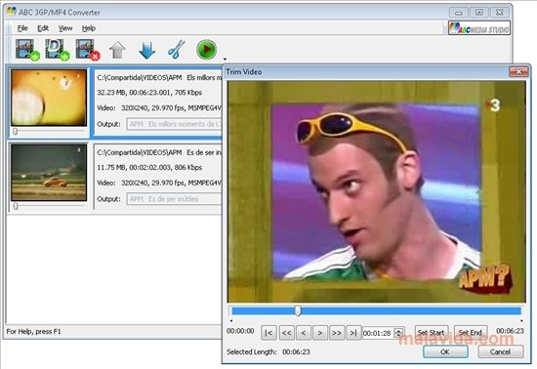The image size is (537, 369).
Task: Click the add video file toolbar icon
Action: tap(27, 50)
